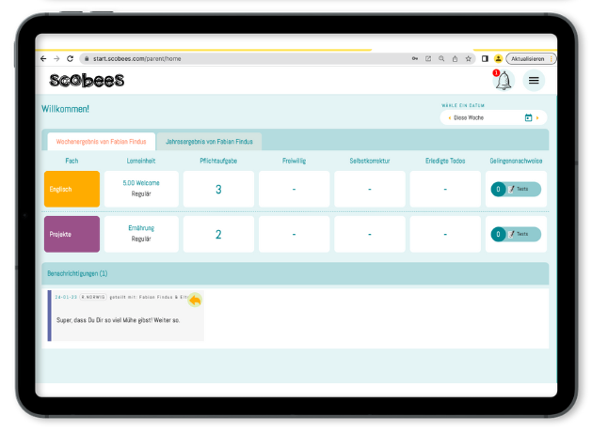
Task: Click Pflichtaufgabe value 3 for Englisch
Action: click(x=218, y=189)
